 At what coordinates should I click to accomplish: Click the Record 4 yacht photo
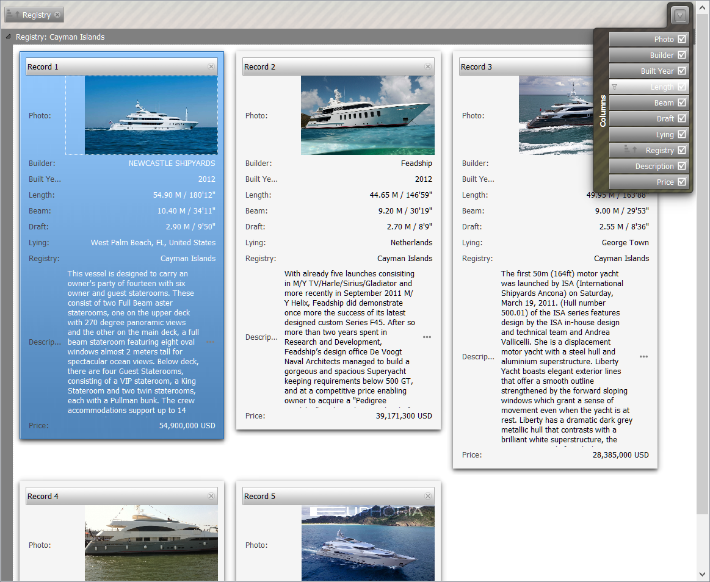tap(151, 543)
